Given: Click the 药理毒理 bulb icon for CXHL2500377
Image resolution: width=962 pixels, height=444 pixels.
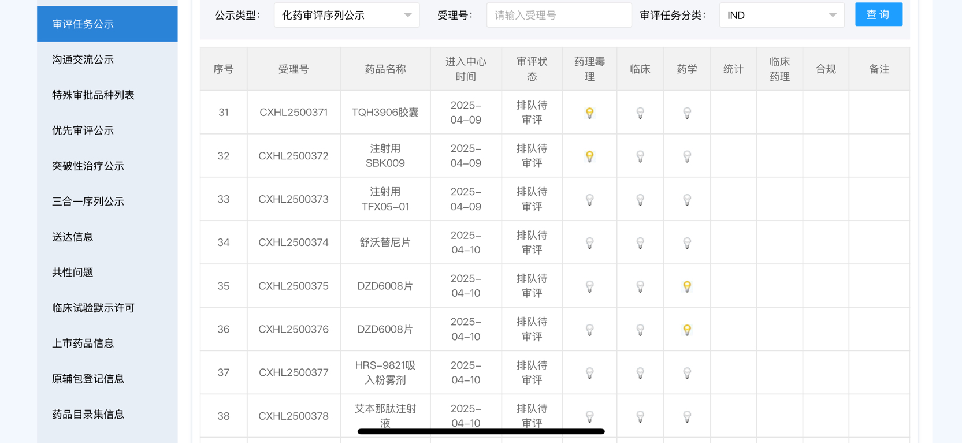Looking at the screenshot, I should coord(589,373).
